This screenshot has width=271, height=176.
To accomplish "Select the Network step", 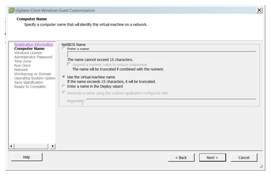I will click(x=21, y=70).
